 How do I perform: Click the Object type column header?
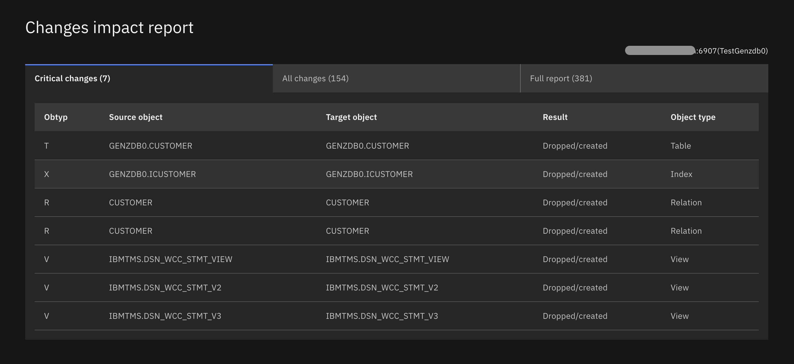(693, 117)
